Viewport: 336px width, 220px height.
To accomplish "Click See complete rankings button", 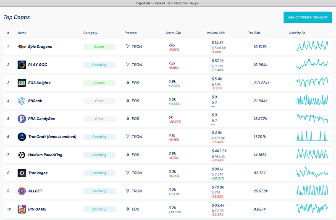I will click(x=307, y=17).
